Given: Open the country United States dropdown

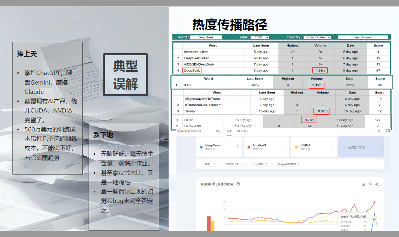Looking at the screenshot, I should click(x=317, y=37).
